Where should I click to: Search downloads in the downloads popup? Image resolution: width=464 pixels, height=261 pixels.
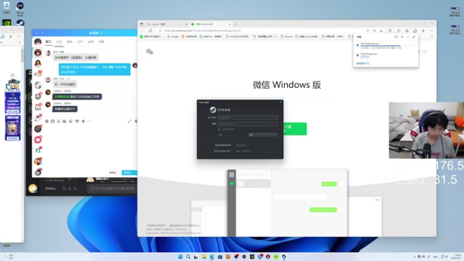click(402, 37)
